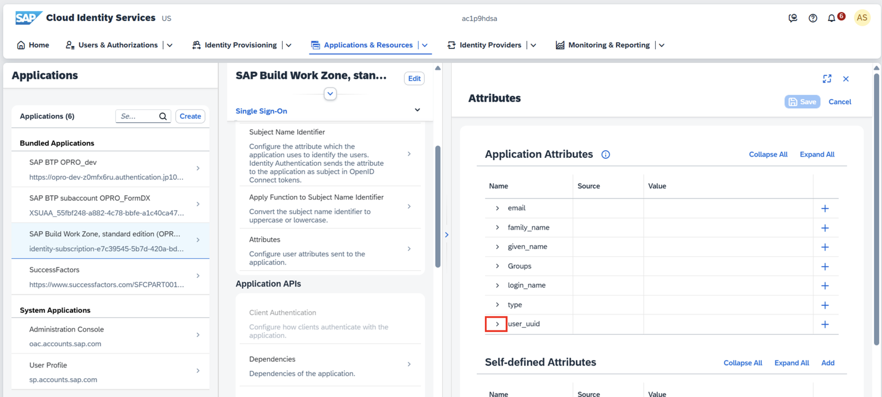Click the Application Attributes info icon

coord(606,155)
